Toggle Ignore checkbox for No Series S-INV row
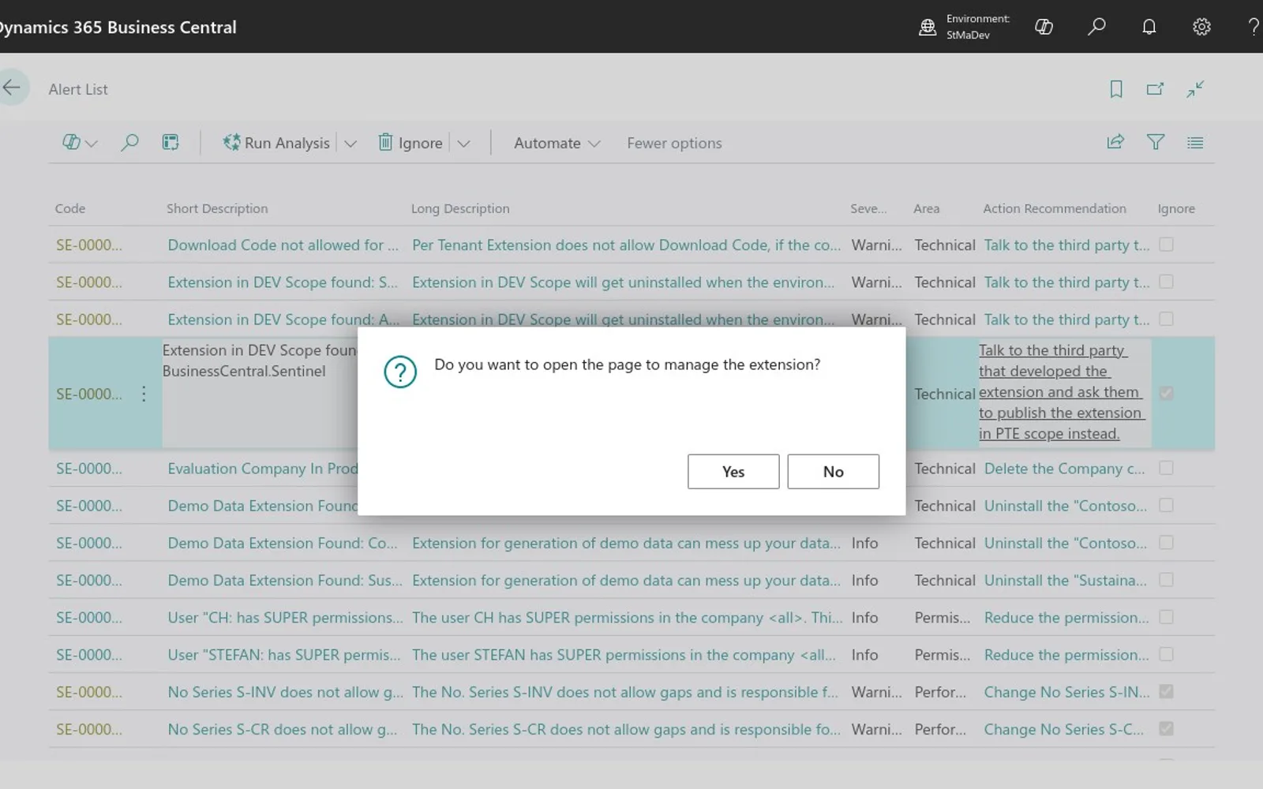The image size is (1263, 789). point(1166,691)
